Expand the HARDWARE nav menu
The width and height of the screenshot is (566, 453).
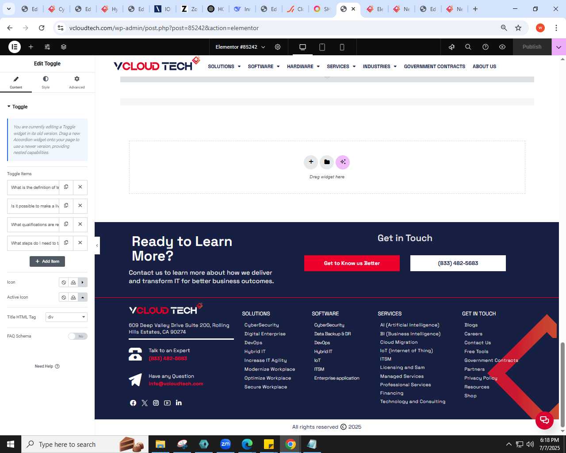(303, 66)
